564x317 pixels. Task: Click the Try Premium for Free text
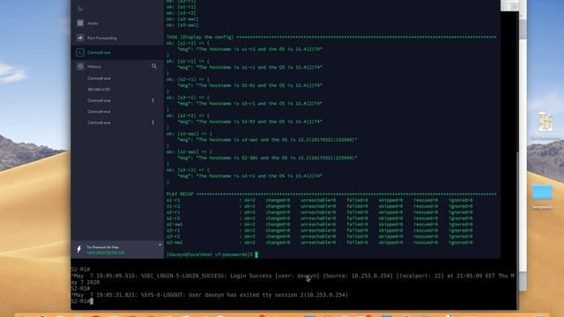[x=103, y=247]
